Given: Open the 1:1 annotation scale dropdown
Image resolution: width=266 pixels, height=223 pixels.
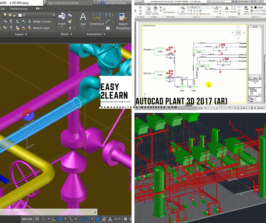Looking at the screenshot, I should [117, 219].
